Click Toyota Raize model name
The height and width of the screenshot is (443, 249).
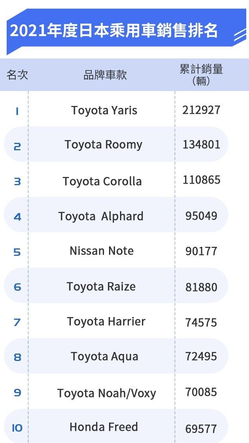(101, 286)
